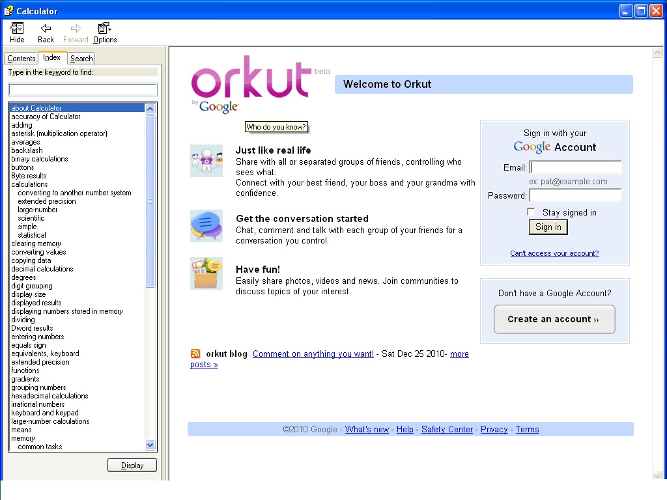Screen dimensions: 667x500
Task: Open the Privacy footer link
Action: tap(494, 430)
